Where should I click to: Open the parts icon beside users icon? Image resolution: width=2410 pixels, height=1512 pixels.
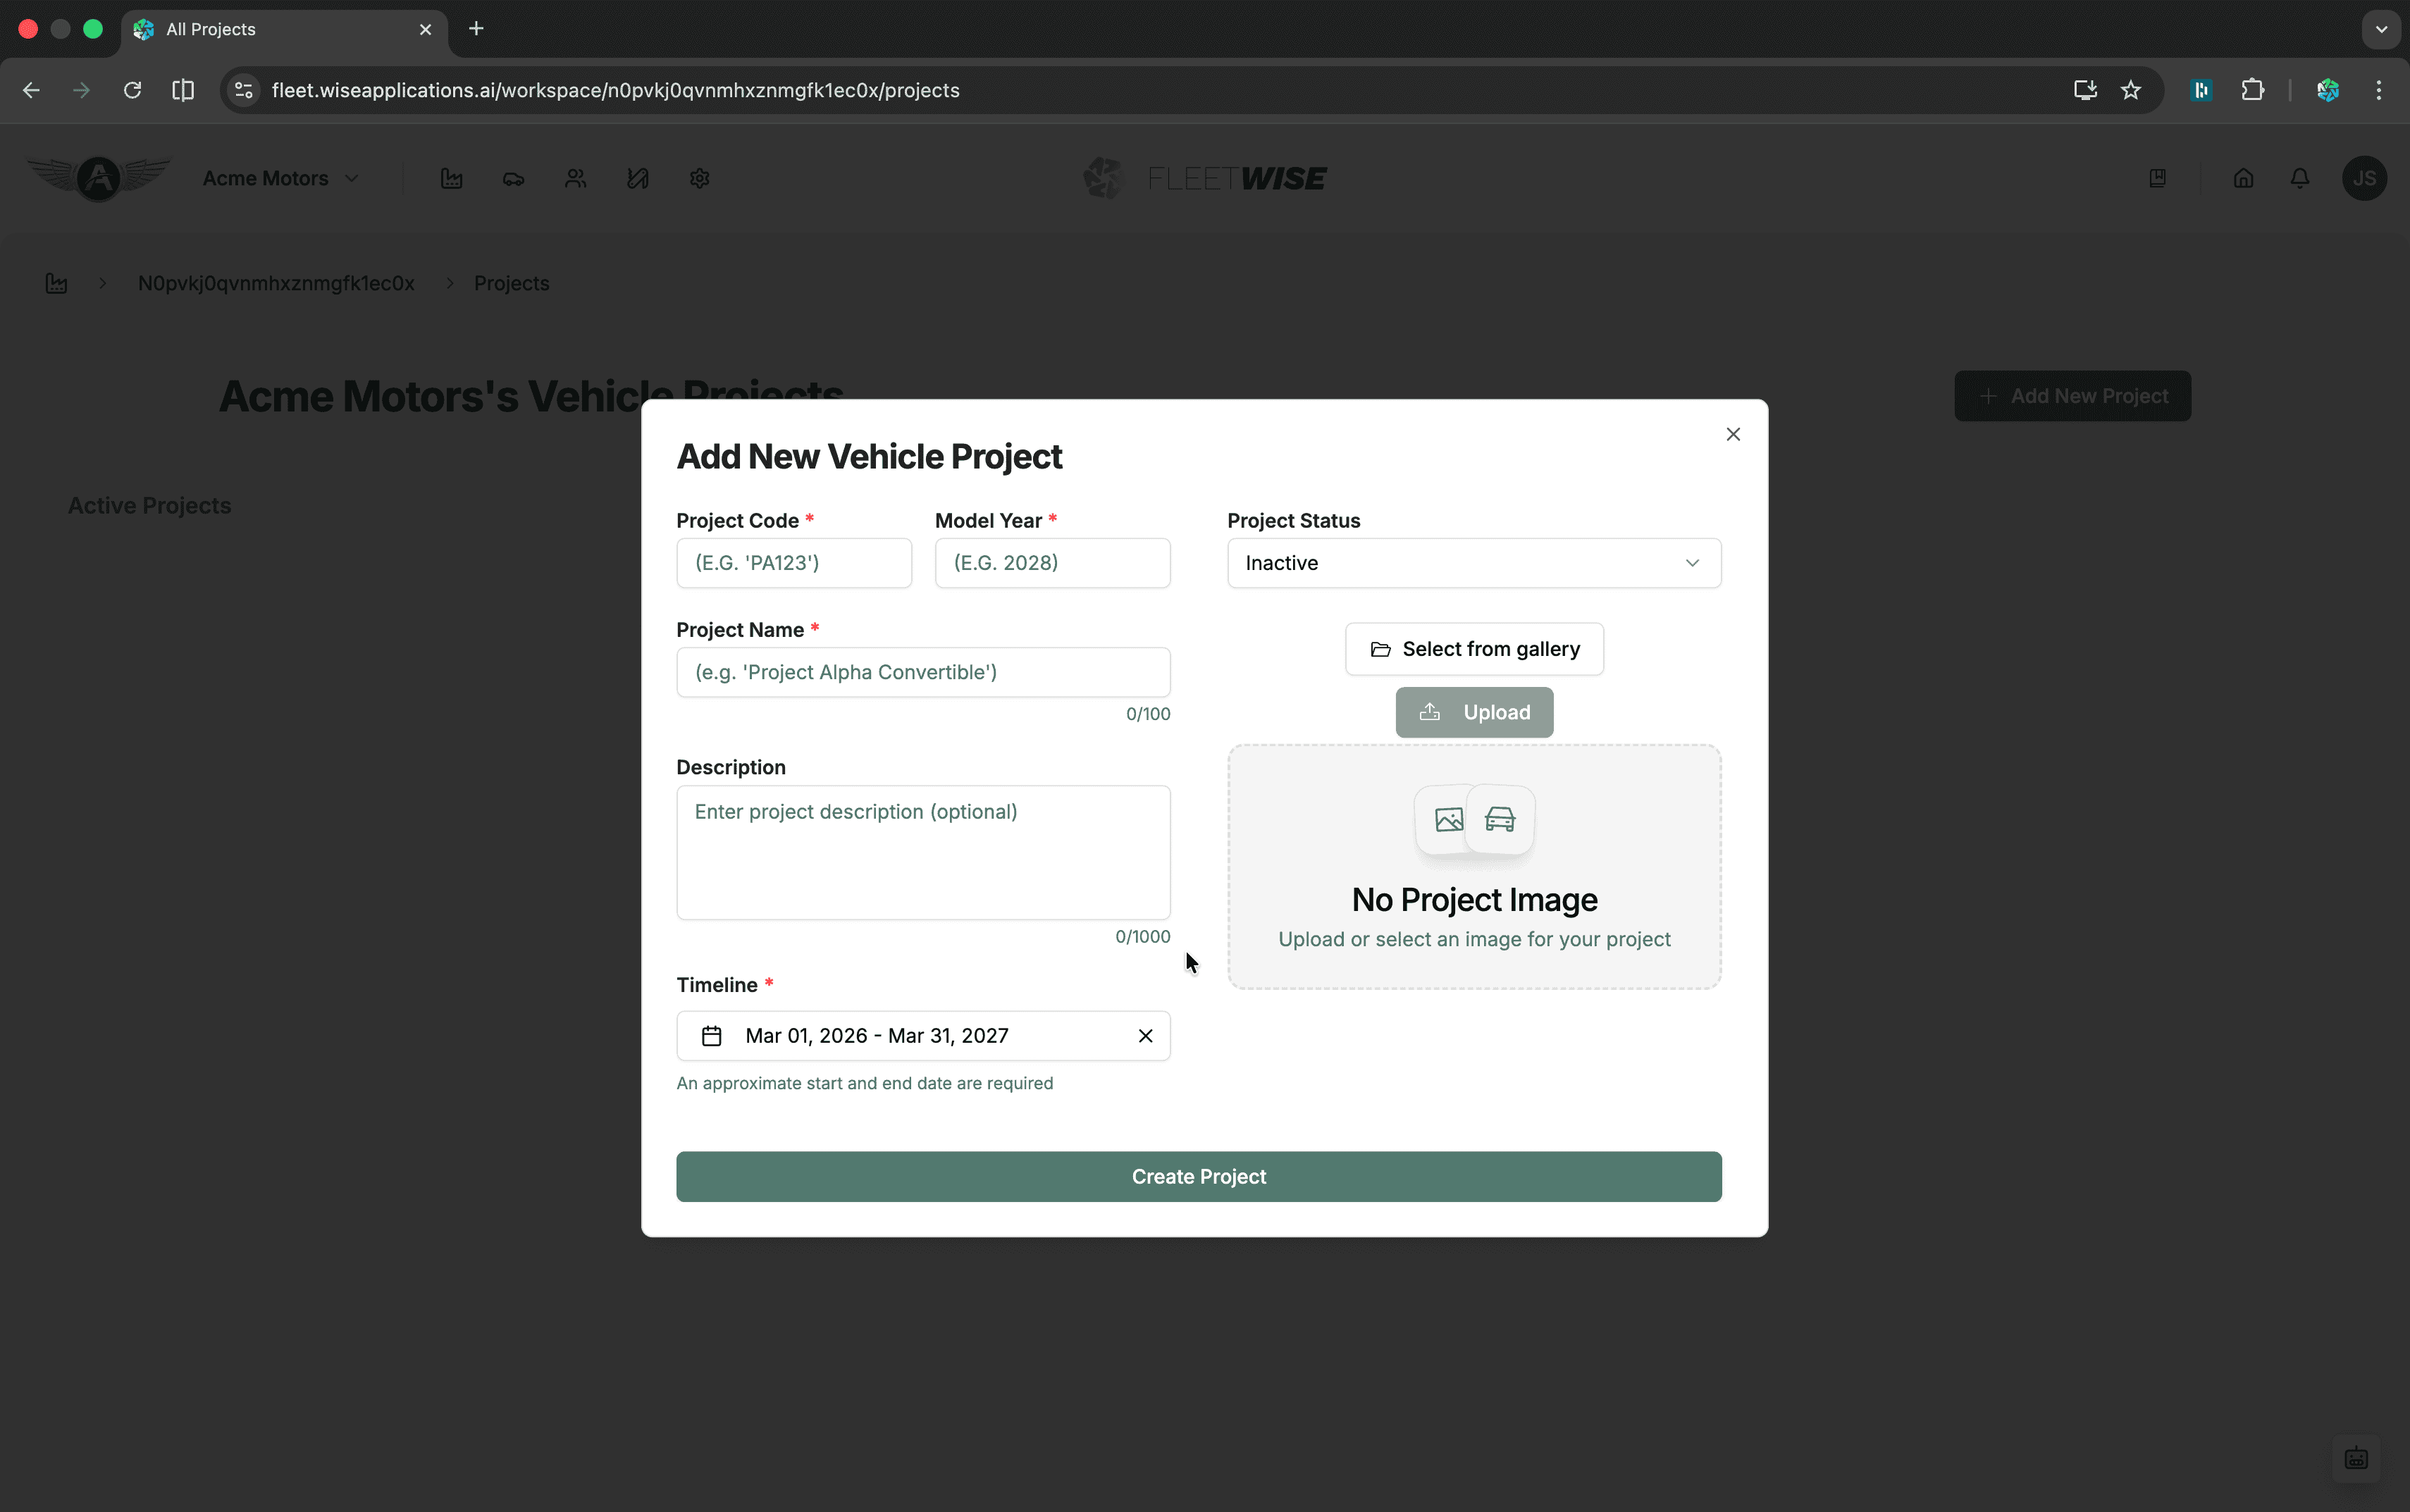(x=638, y=178)
